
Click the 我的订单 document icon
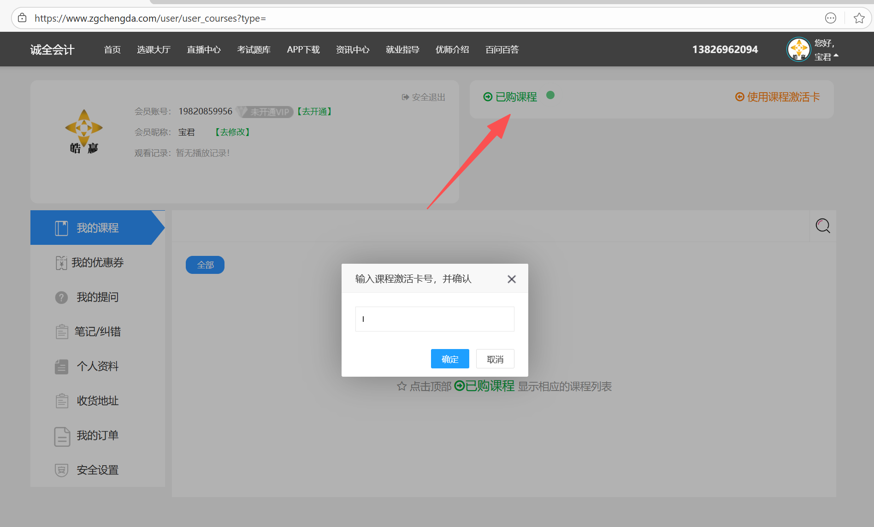(62, 436)
